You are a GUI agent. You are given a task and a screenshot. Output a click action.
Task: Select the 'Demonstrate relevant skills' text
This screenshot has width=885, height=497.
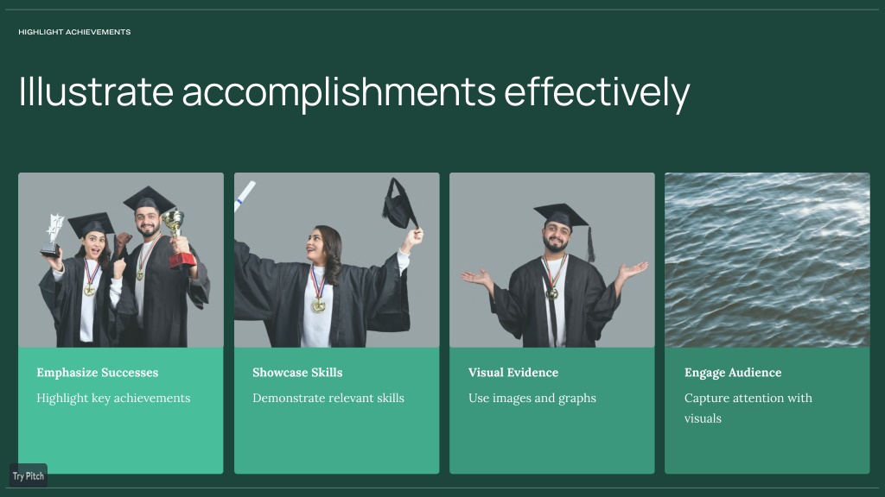pyautogui.click(x=328, y=398)
